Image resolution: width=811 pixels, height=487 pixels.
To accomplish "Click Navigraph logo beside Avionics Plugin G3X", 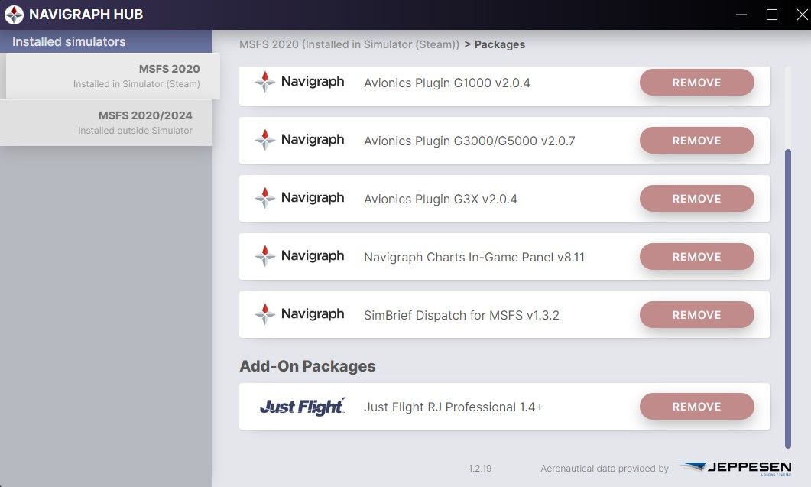I will [300, 198].
